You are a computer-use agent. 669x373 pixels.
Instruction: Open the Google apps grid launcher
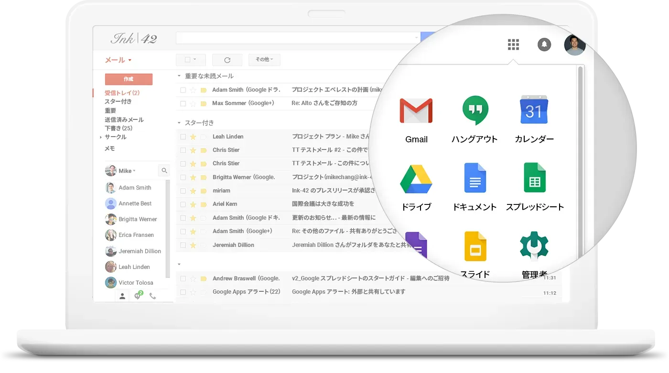click(x=513, y=45)
